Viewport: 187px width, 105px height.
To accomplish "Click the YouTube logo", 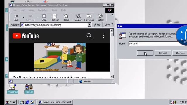I will (x=25, y=36).
